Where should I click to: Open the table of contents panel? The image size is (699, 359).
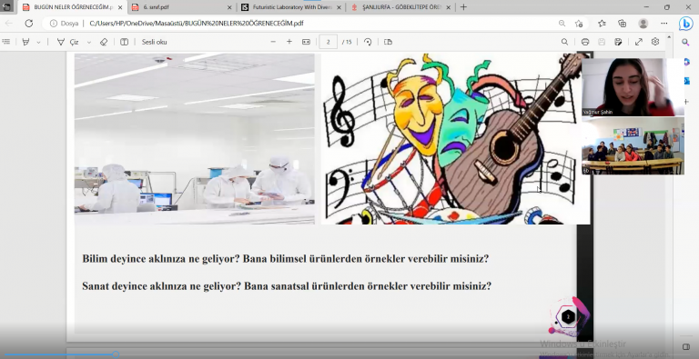pos(5,42)
